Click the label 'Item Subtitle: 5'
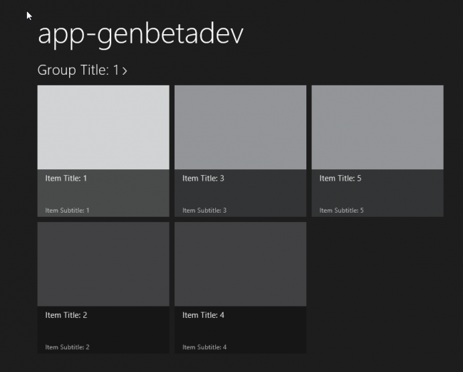Image resolution: width=463 pixels, height=372 pixels. coord(341,211)
